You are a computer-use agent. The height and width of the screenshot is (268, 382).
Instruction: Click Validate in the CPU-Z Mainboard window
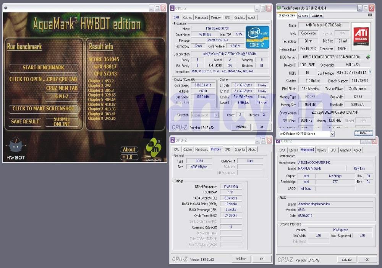tap(346, 260)
